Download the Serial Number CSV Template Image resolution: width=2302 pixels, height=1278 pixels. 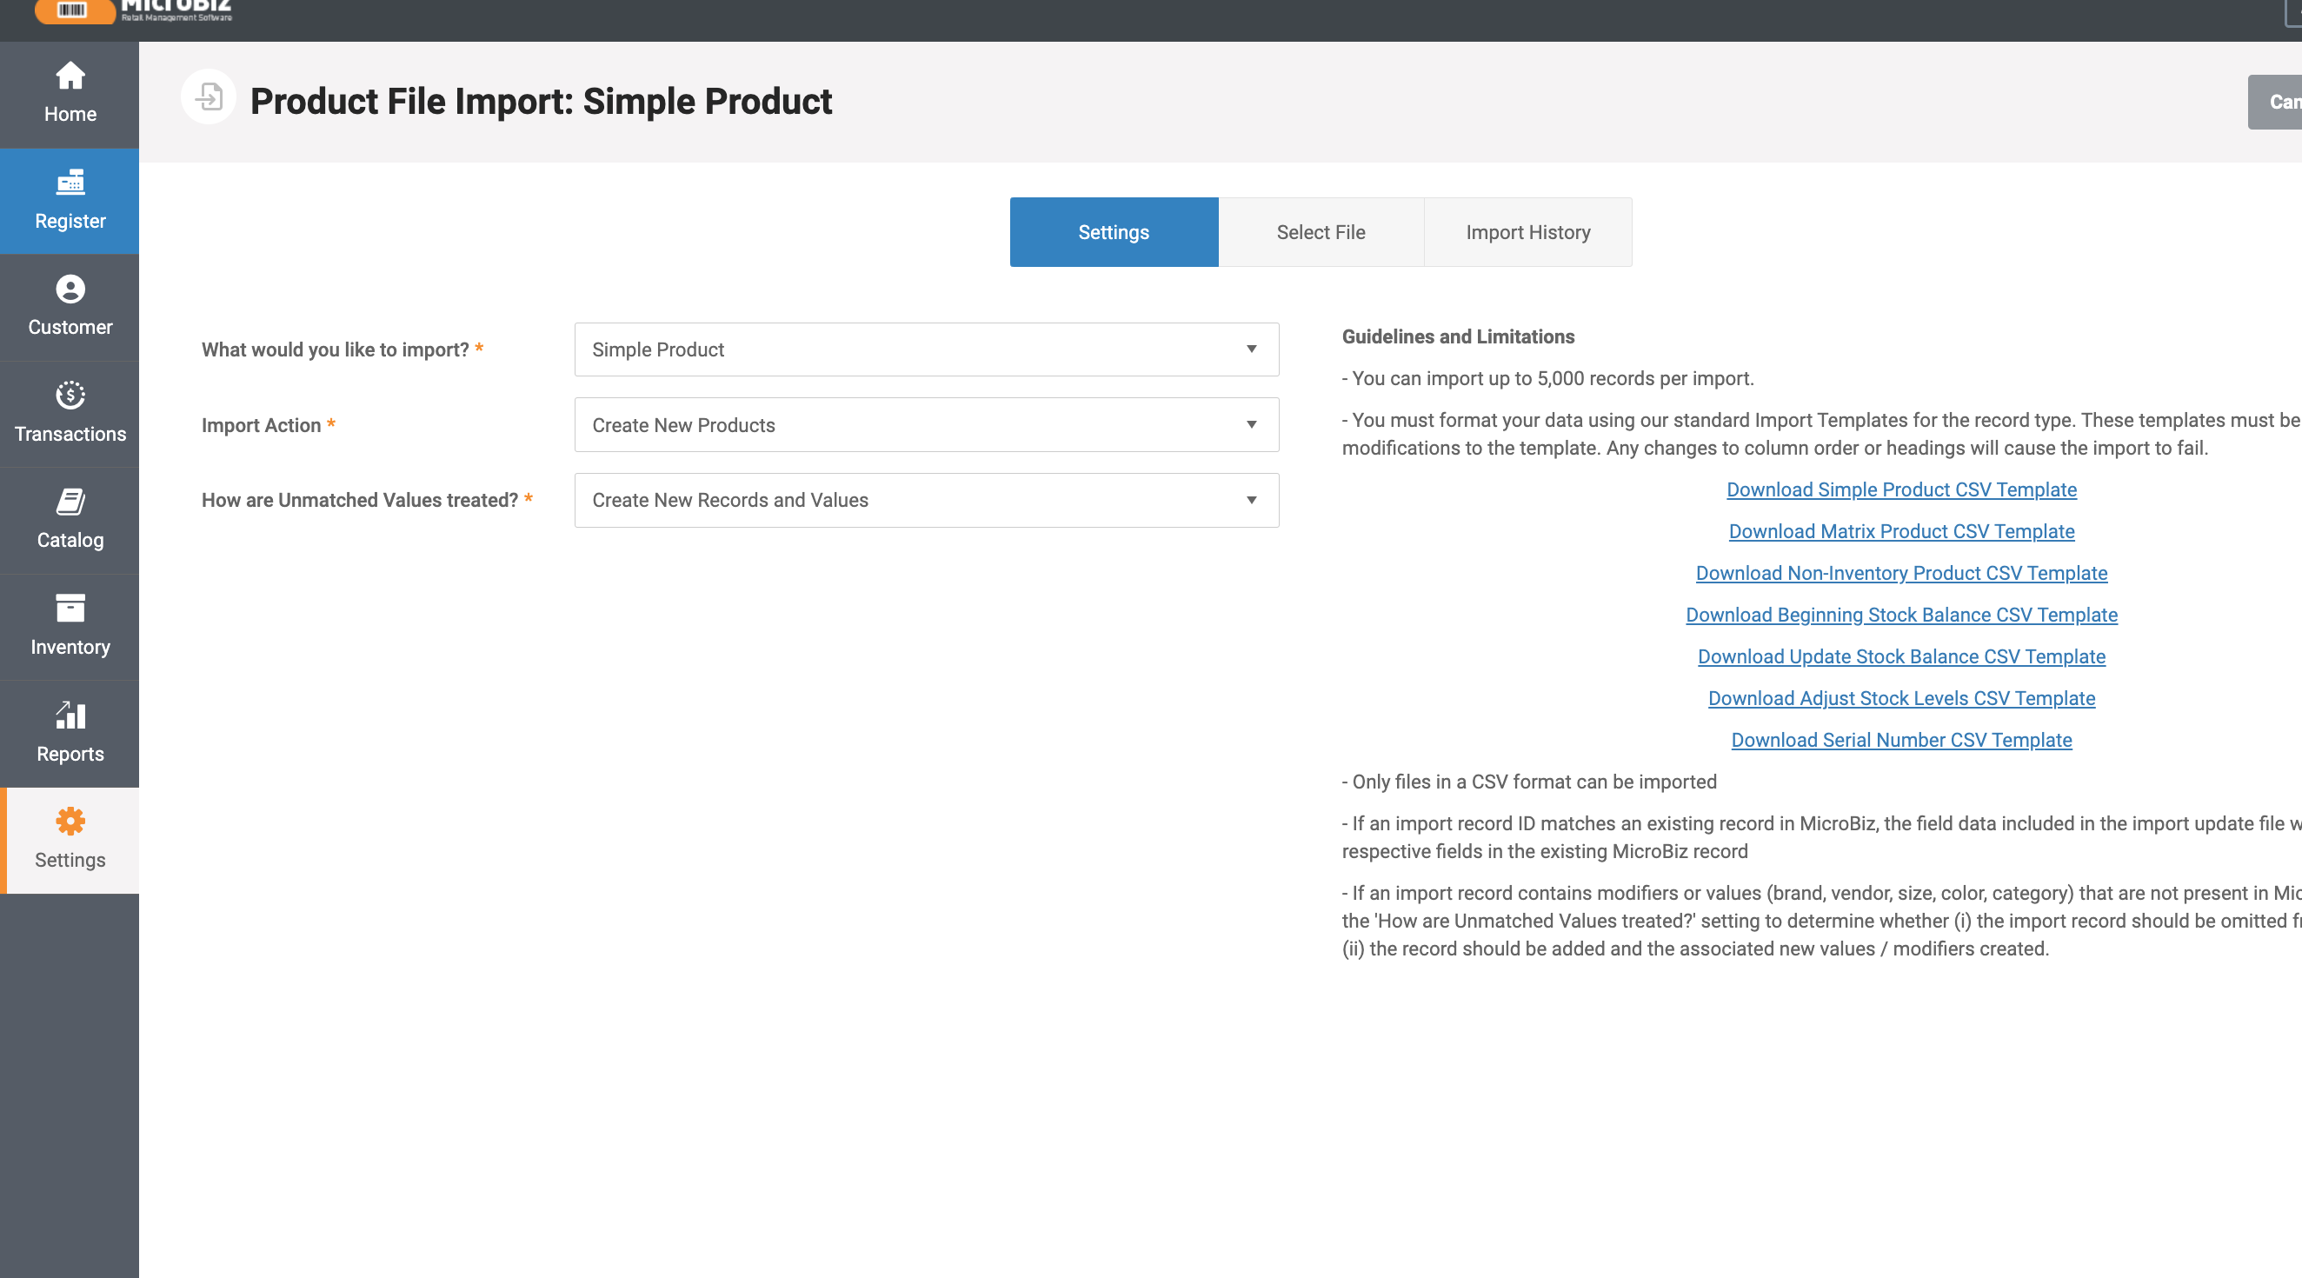(x=1900, y=740)
